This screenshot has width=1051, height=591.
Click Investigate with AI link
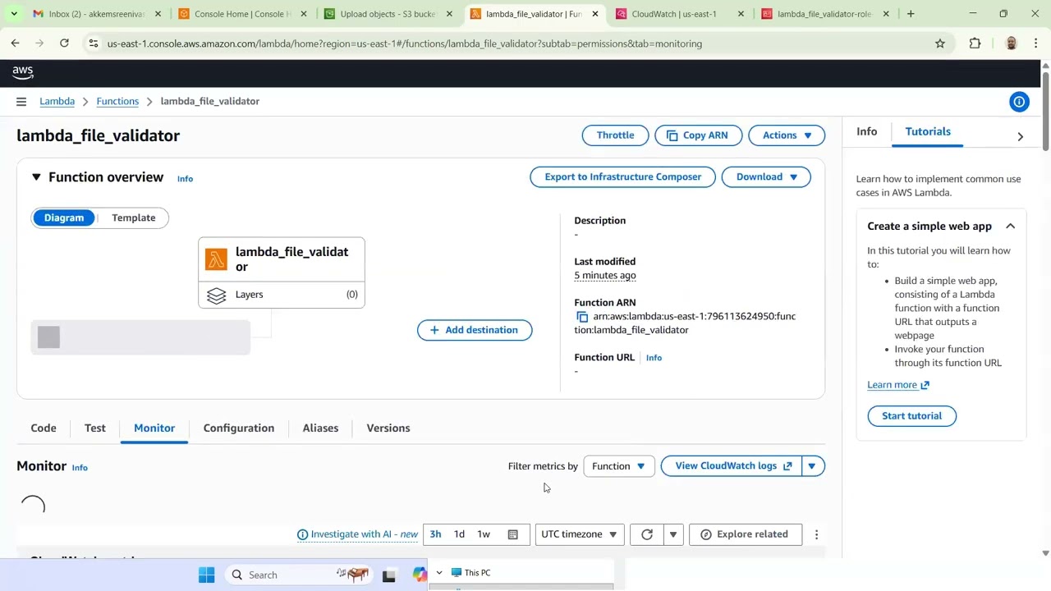tap(358, 534)
